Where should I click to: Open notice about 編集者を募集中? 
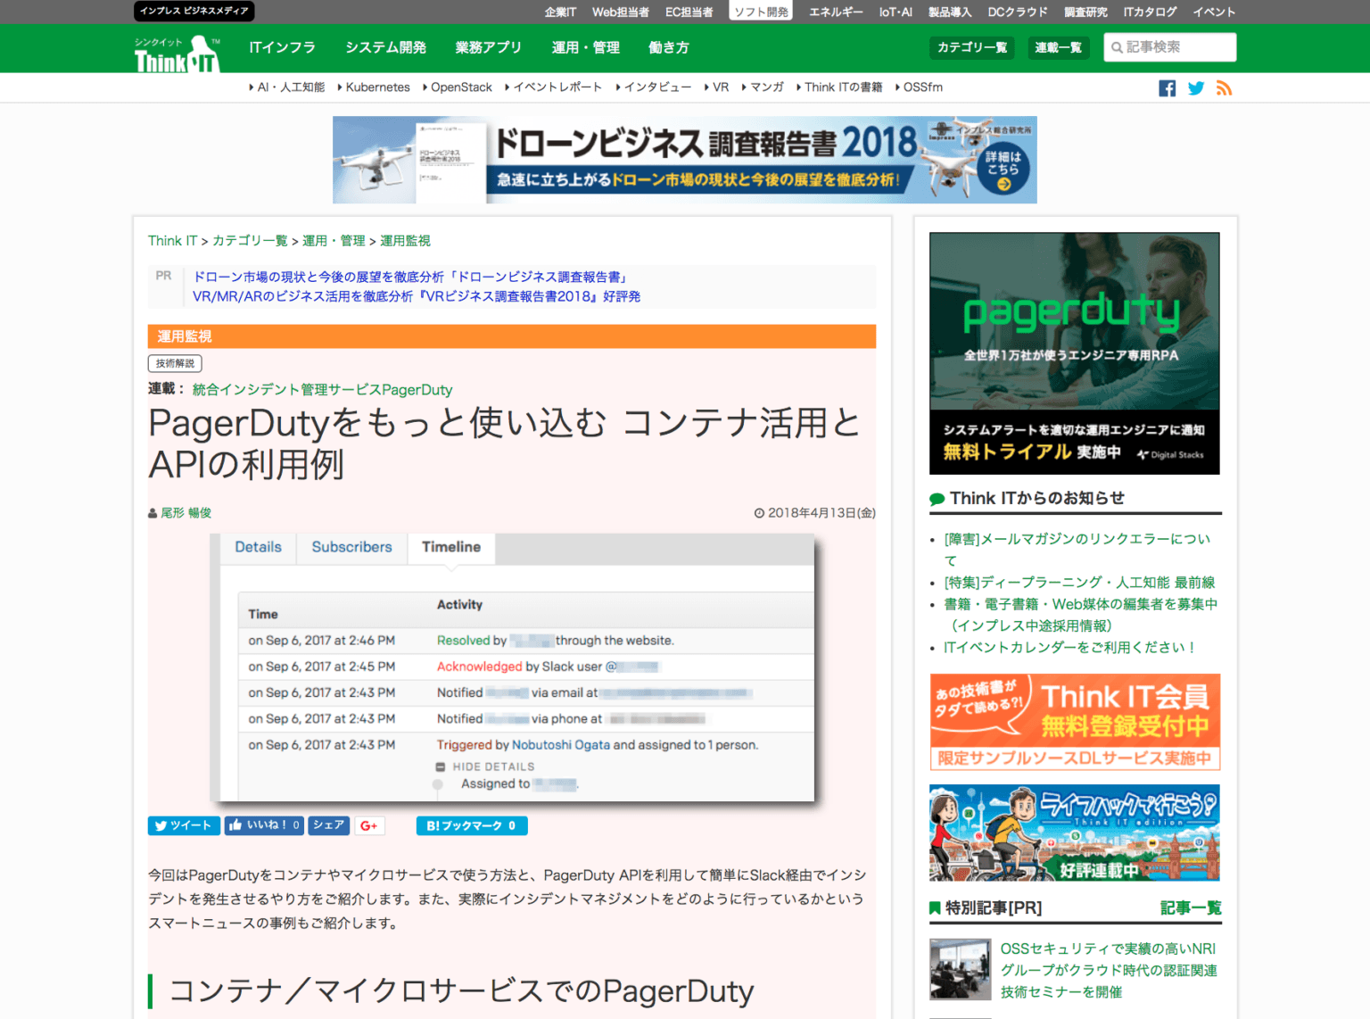click(x=1080, y=615)
